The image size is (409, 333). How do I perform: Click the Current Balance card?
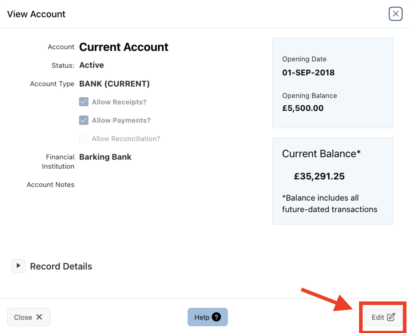click(x=333, y=181)
